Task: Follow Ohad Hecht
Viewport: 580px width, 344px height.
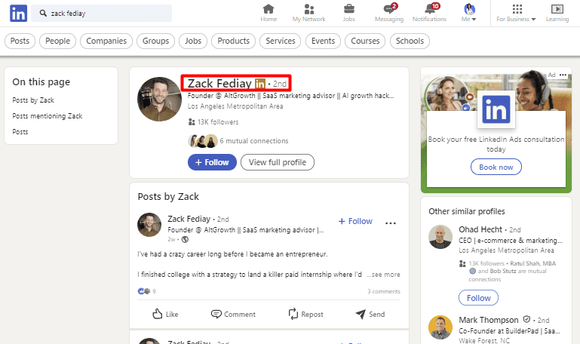Action: click(x=479, y=298)
